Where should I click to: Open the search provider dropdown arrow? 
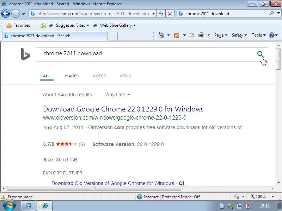278,13
